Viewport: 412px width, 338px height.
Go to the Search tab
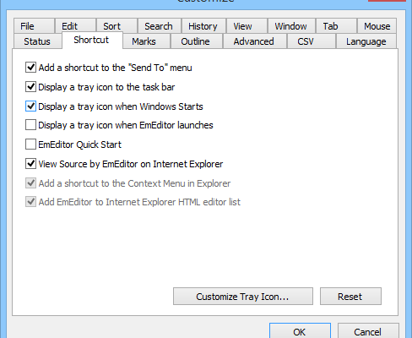coord(159,26)
